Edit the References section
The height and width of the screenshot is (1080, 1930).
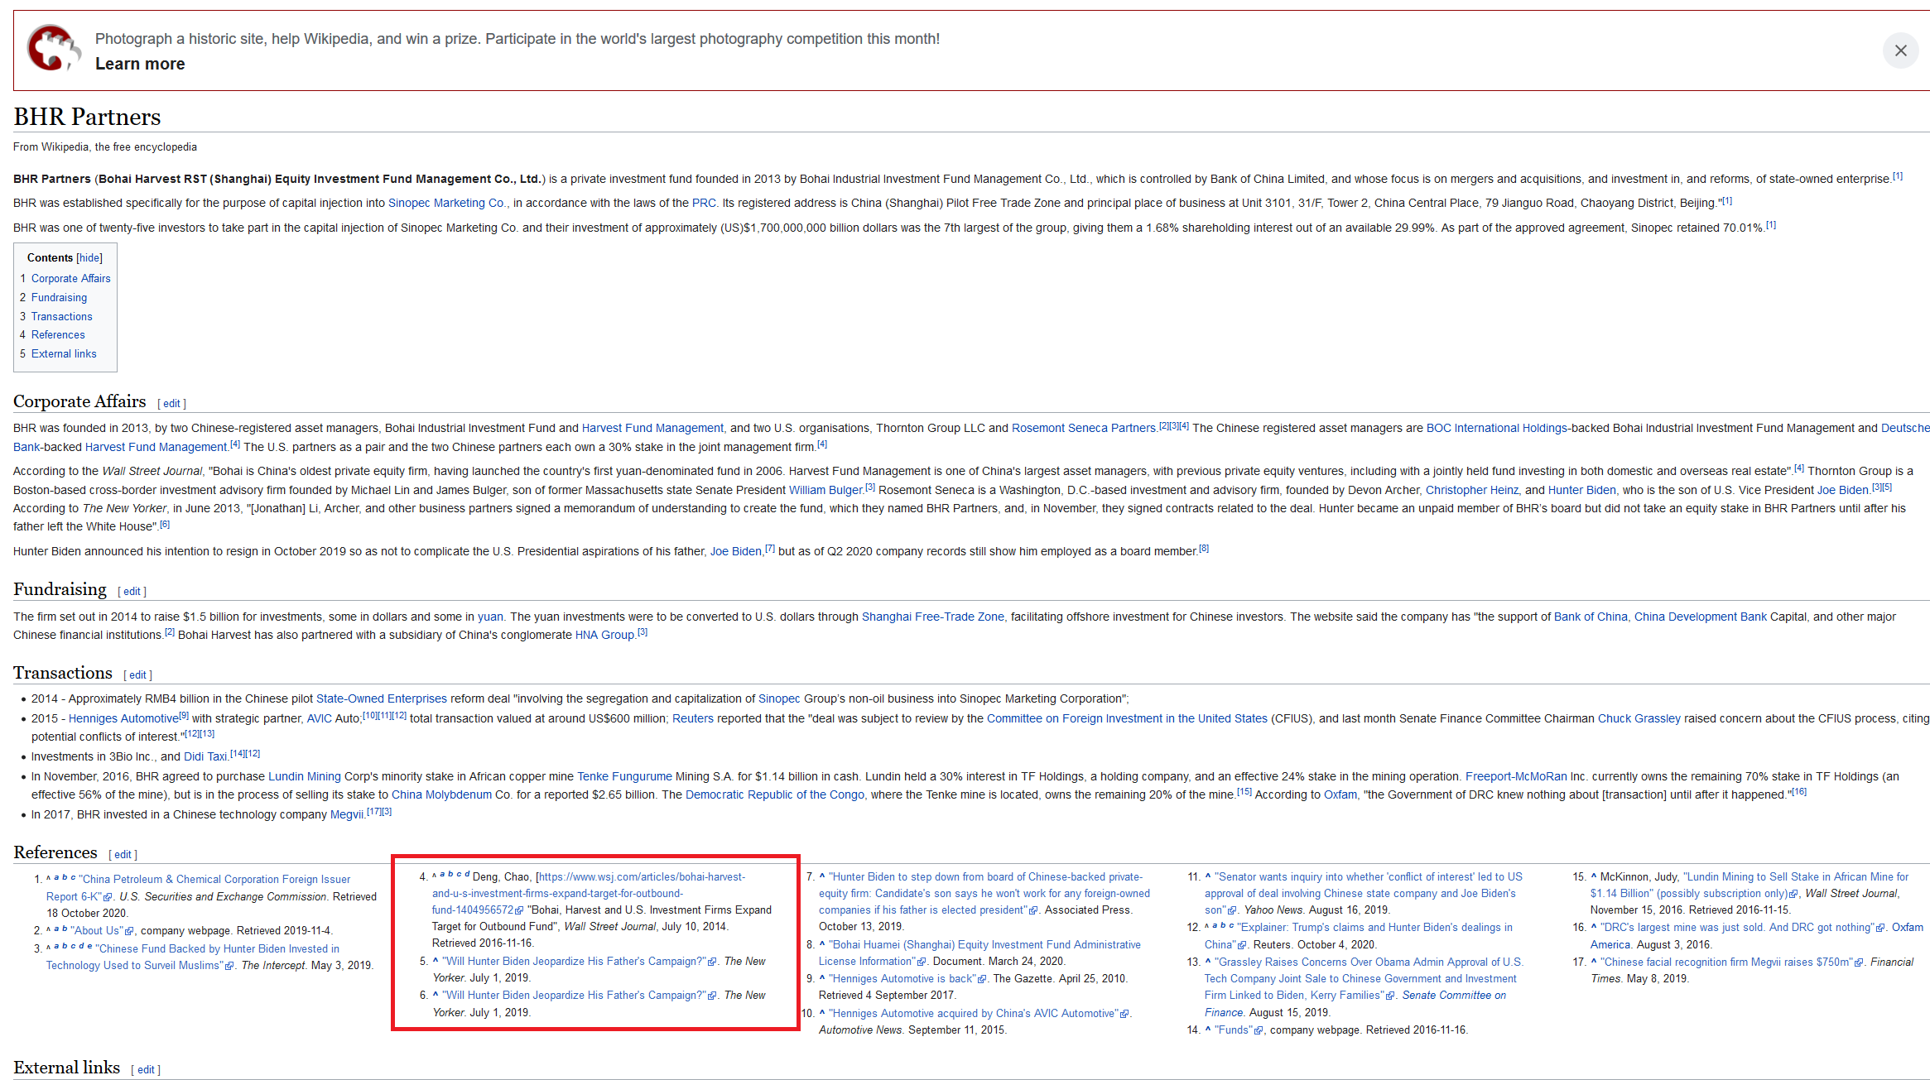click(x=123, y=855)
